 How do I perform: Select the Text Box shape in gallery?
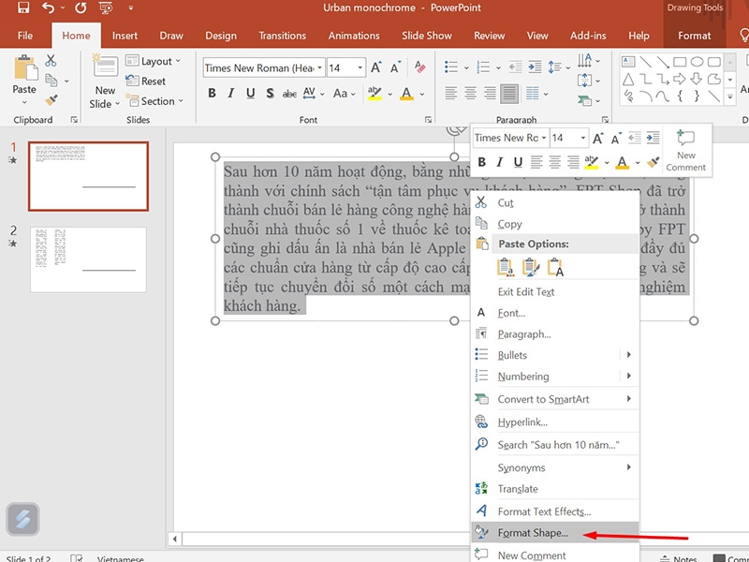(628, 62)
